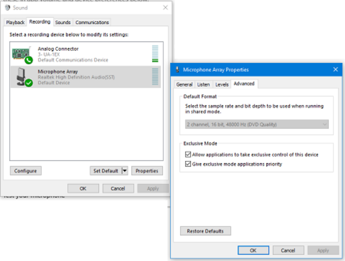Open the Sounds tab
Viewport: 345px width, 261px height.
click(63, 22)
